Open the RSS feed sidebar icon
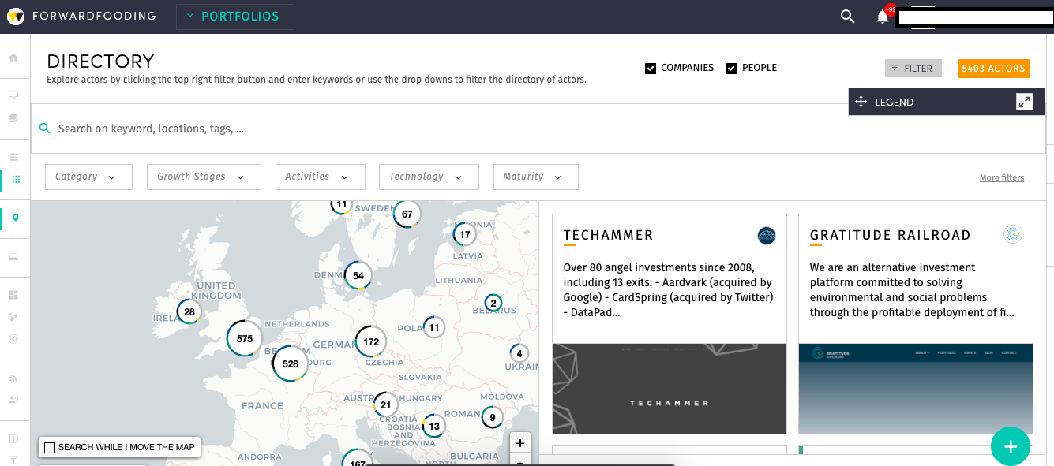This screenshot has width=1054, height=466. [13, 378]
